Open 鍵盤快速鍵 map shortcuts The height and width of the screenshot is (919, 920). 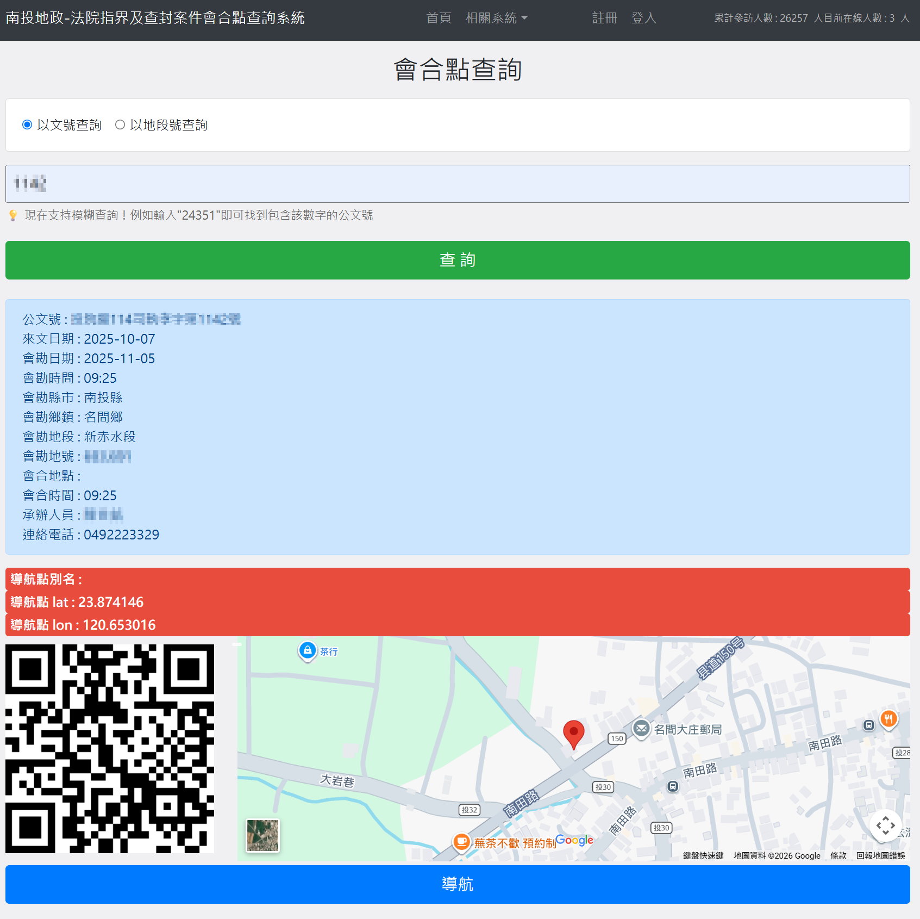703,855
